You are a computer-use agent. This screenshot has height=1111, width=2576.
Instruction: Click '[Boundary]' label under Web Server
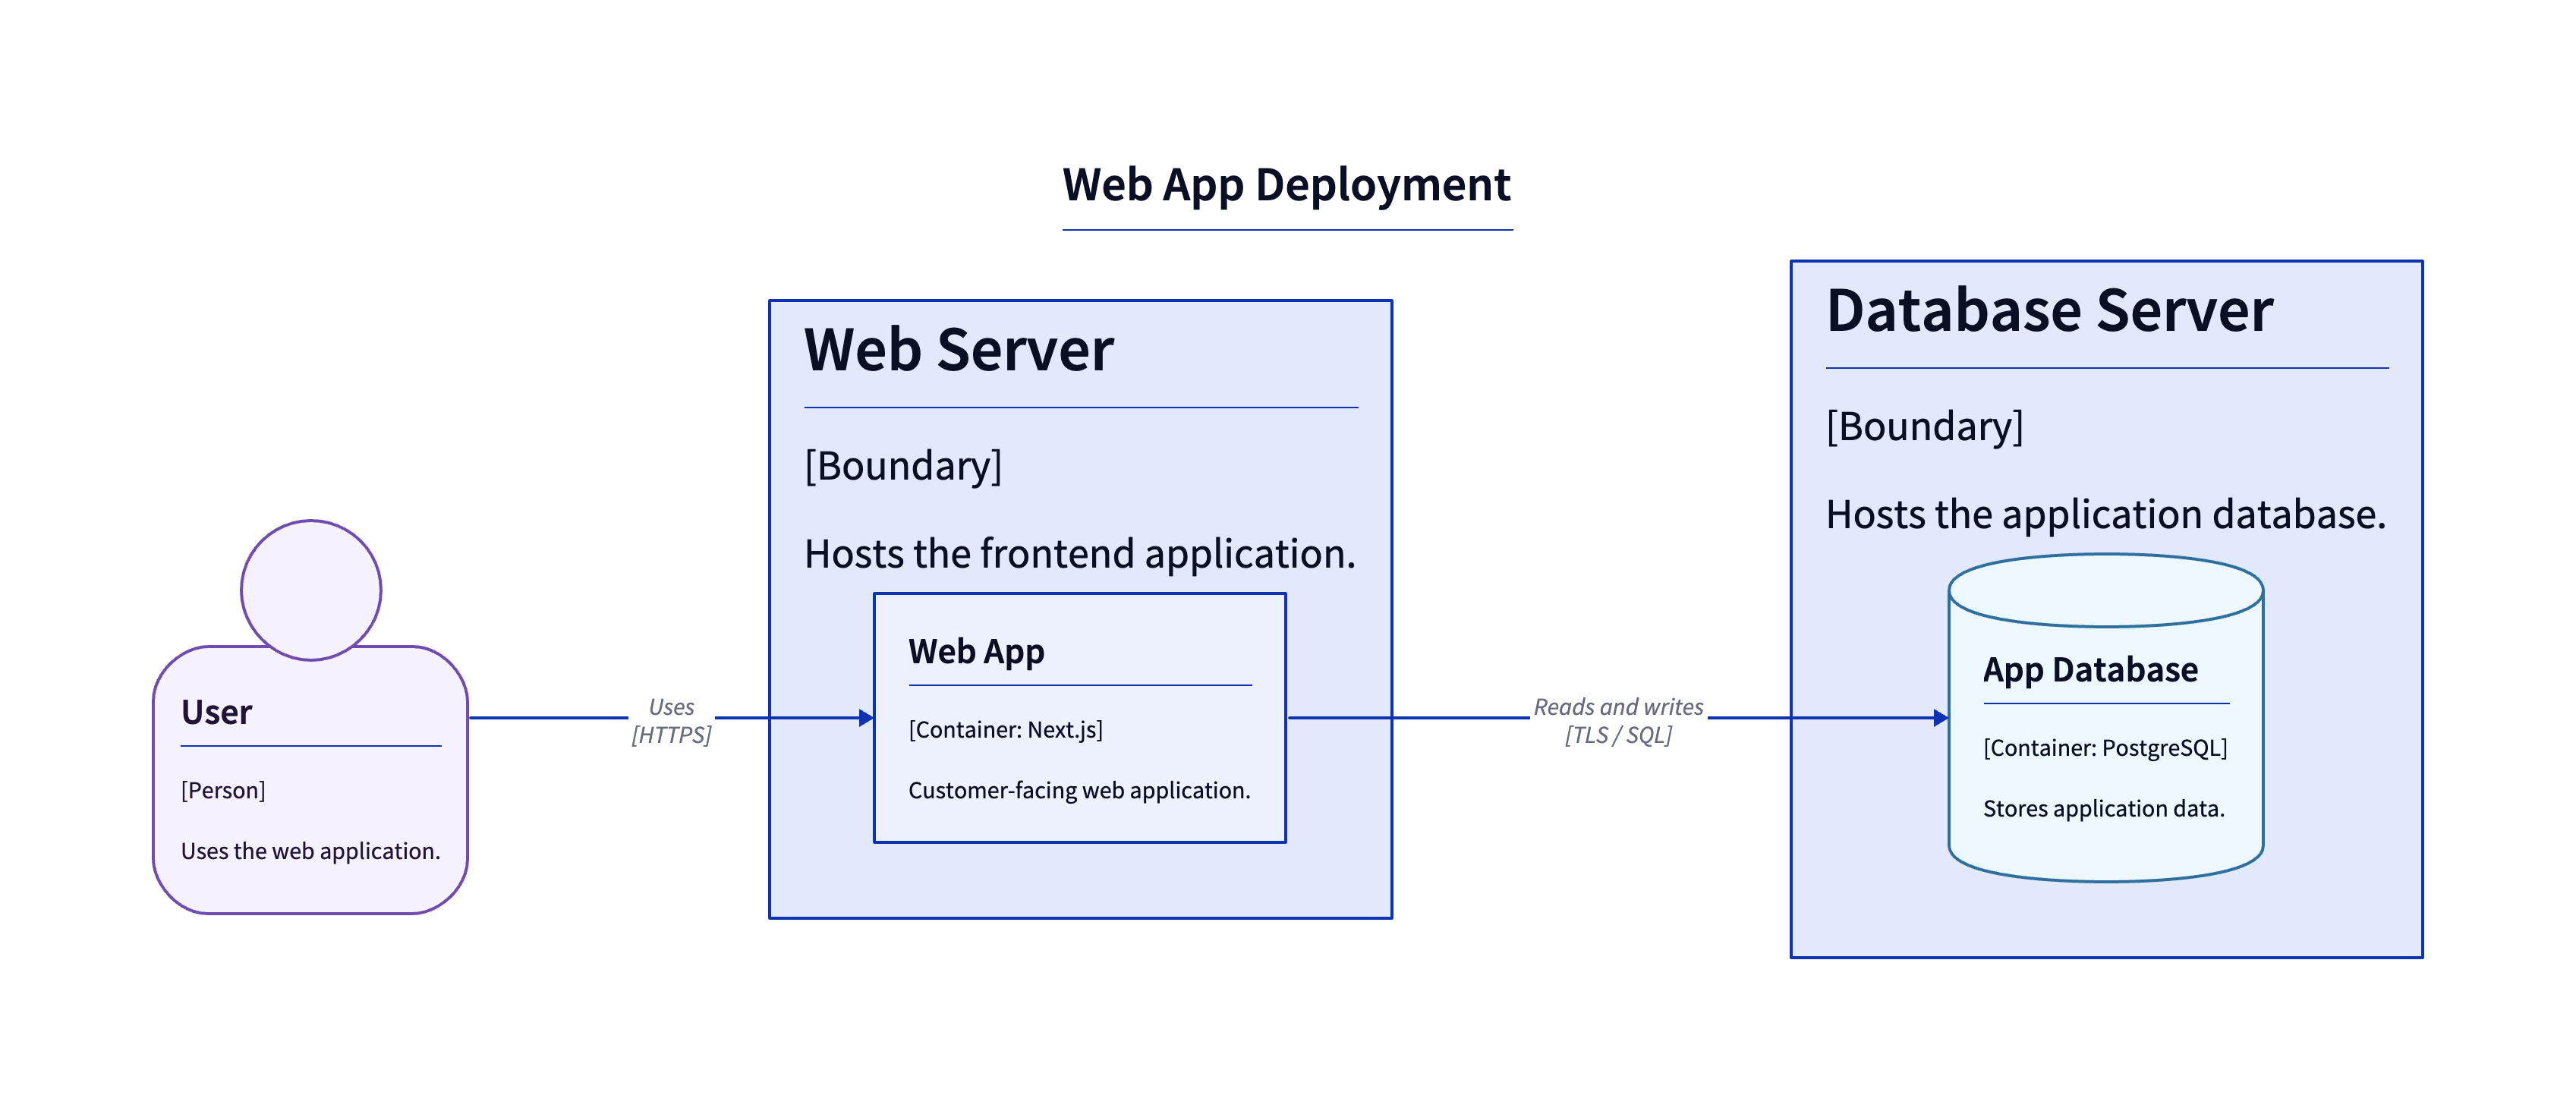[903, 466]
